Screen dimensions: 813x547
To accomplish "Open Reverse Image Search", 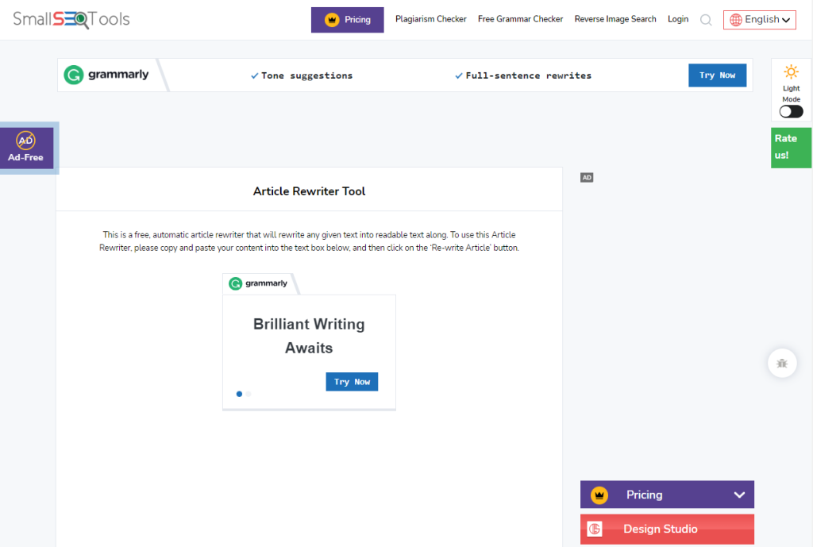I will point(615,19).
